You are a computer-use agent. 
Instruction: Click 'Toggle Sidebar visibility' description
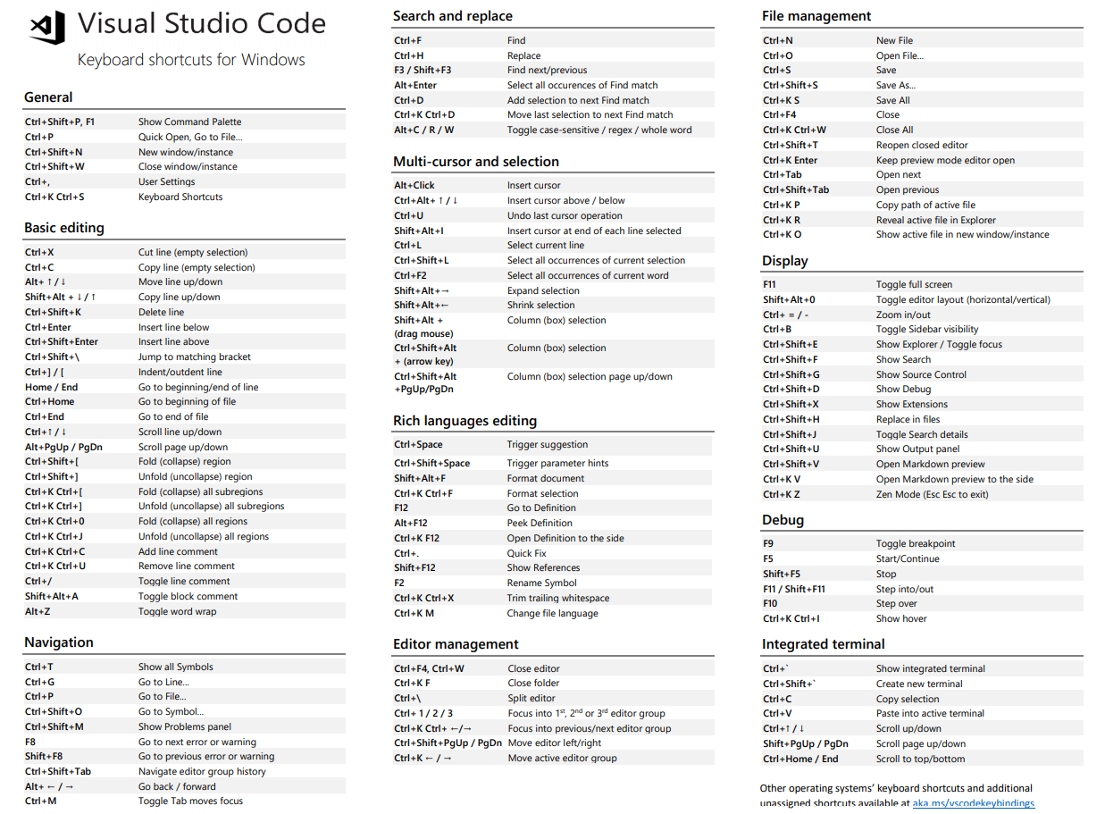click(927, 329)
